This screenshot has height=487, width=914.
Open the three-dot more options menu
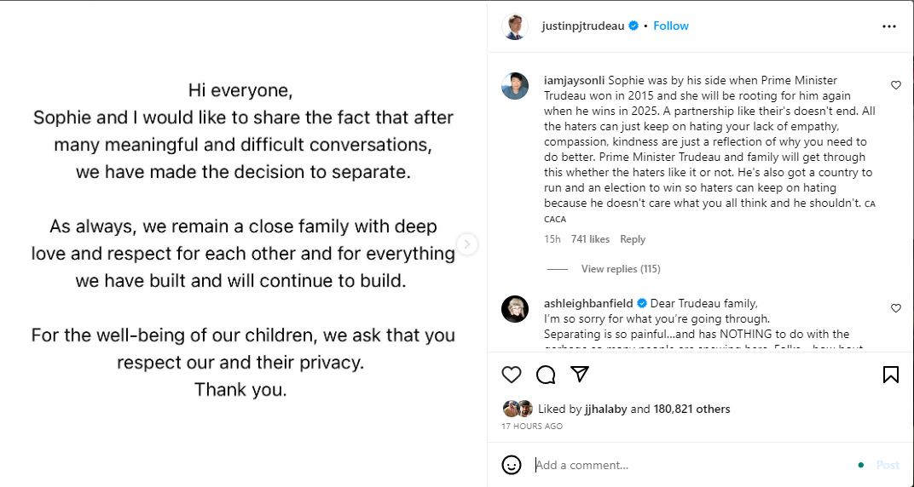(889, 26)
